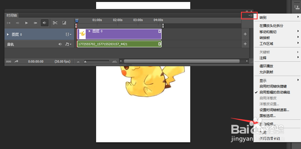Zoom in the timeline with large mountains icon

[115, 61]
